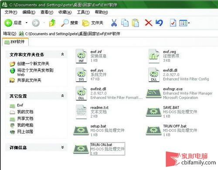The image size is (218, 170).
Task: Click the SAVE.BAT file name text
Action: 171,107
